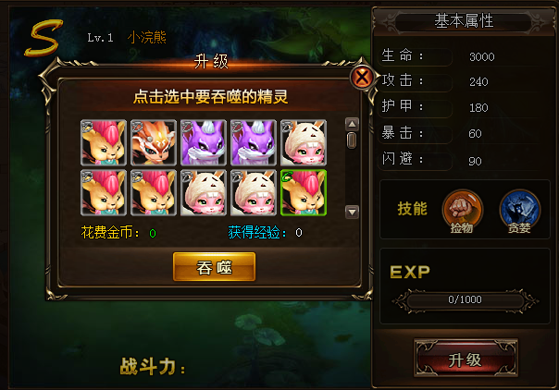
Task: Select the first red-haired sprite in top row
Action: [x=104, y=142]
